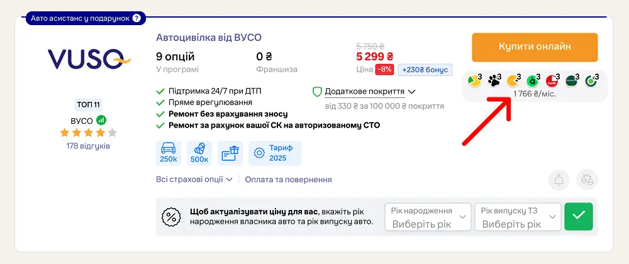Click the green rating chart icon beside ВУСО
629x264 pixels.
[x=101, y=120]
